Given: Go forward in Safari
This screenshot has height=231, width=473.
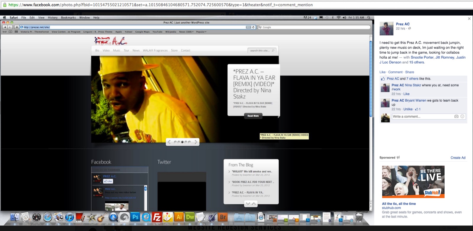Looking at the screenshot, I should [10, 27].
